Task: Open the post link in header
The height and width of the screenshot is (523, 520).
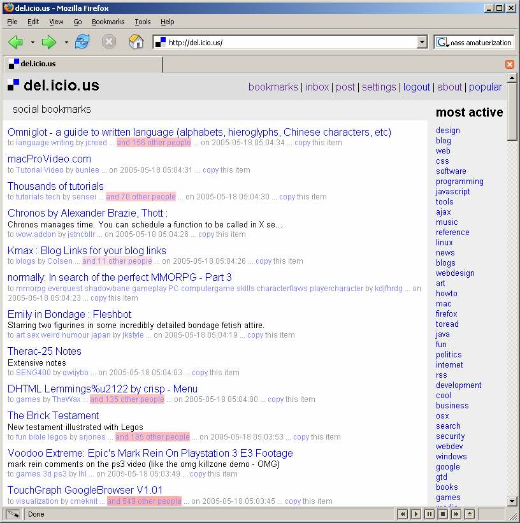Action: 345,87
